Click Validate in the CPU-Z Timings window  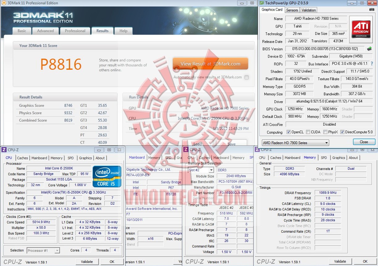click(x=340, y=261)
